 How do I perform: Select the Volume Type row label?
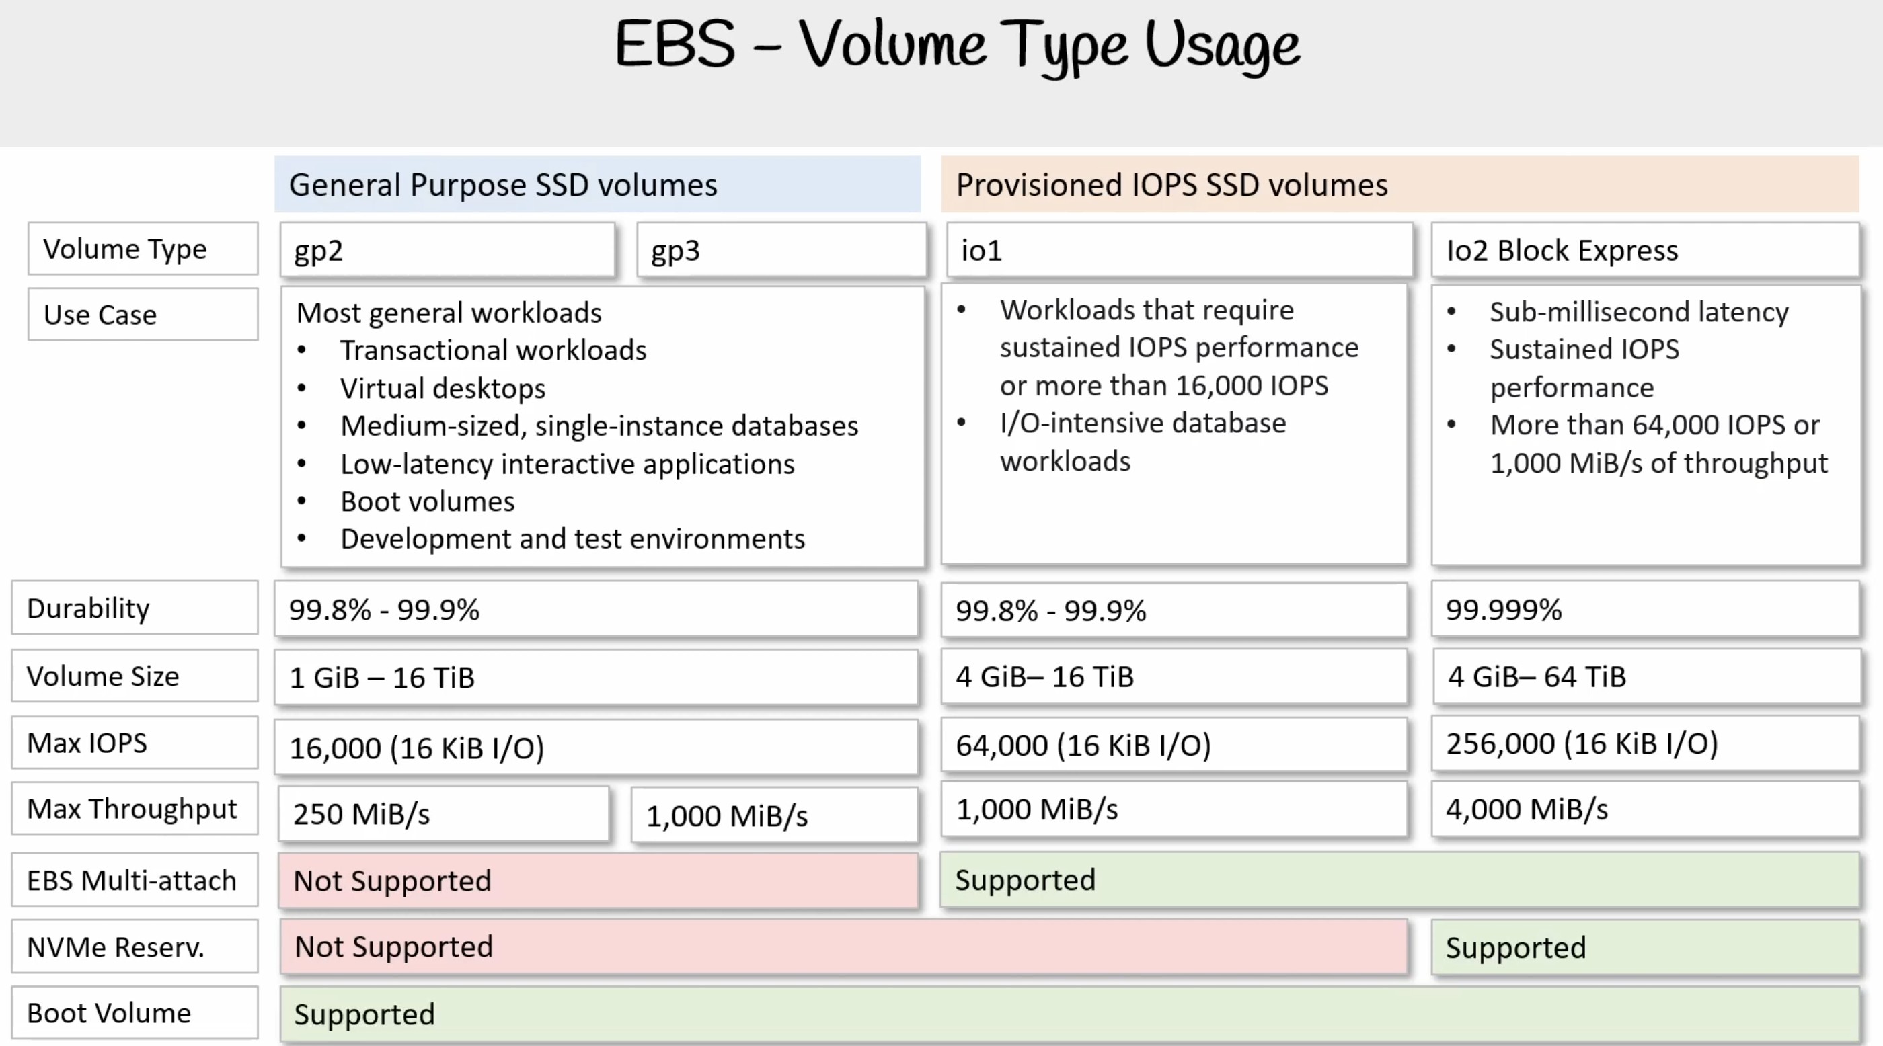(x=143, y=249)
